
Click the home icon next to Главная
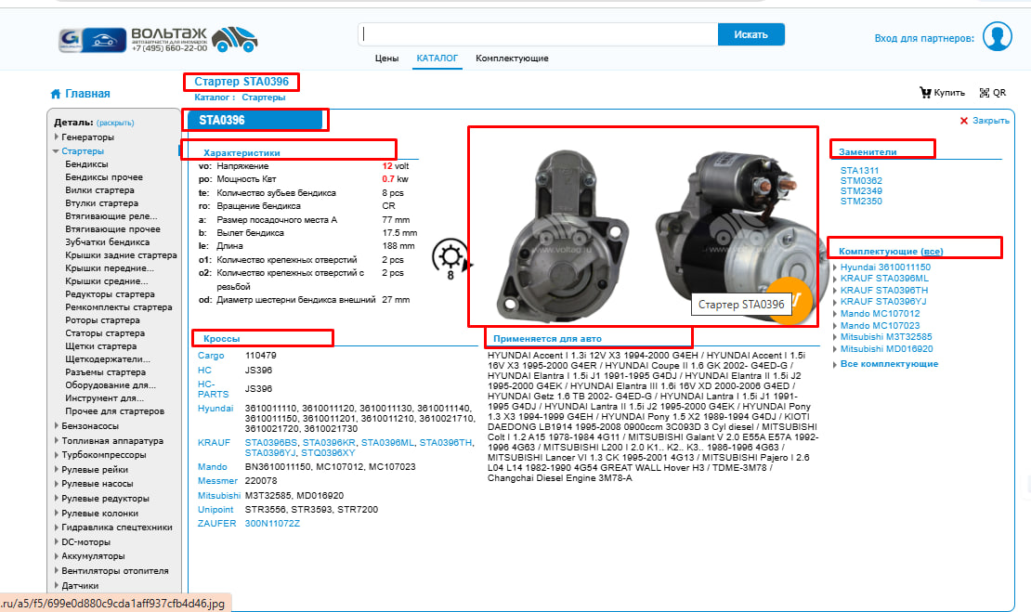point(55,94)
